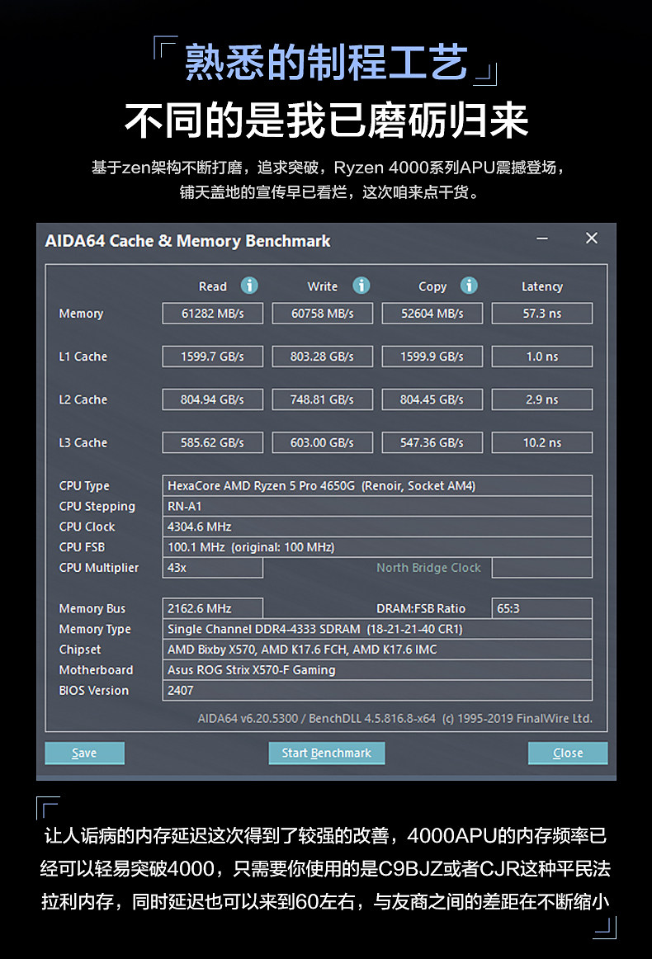652x959 pixels.
Task: Select L3 Cache write 603.00 GB/s
Action: click(x=323, y=442)
